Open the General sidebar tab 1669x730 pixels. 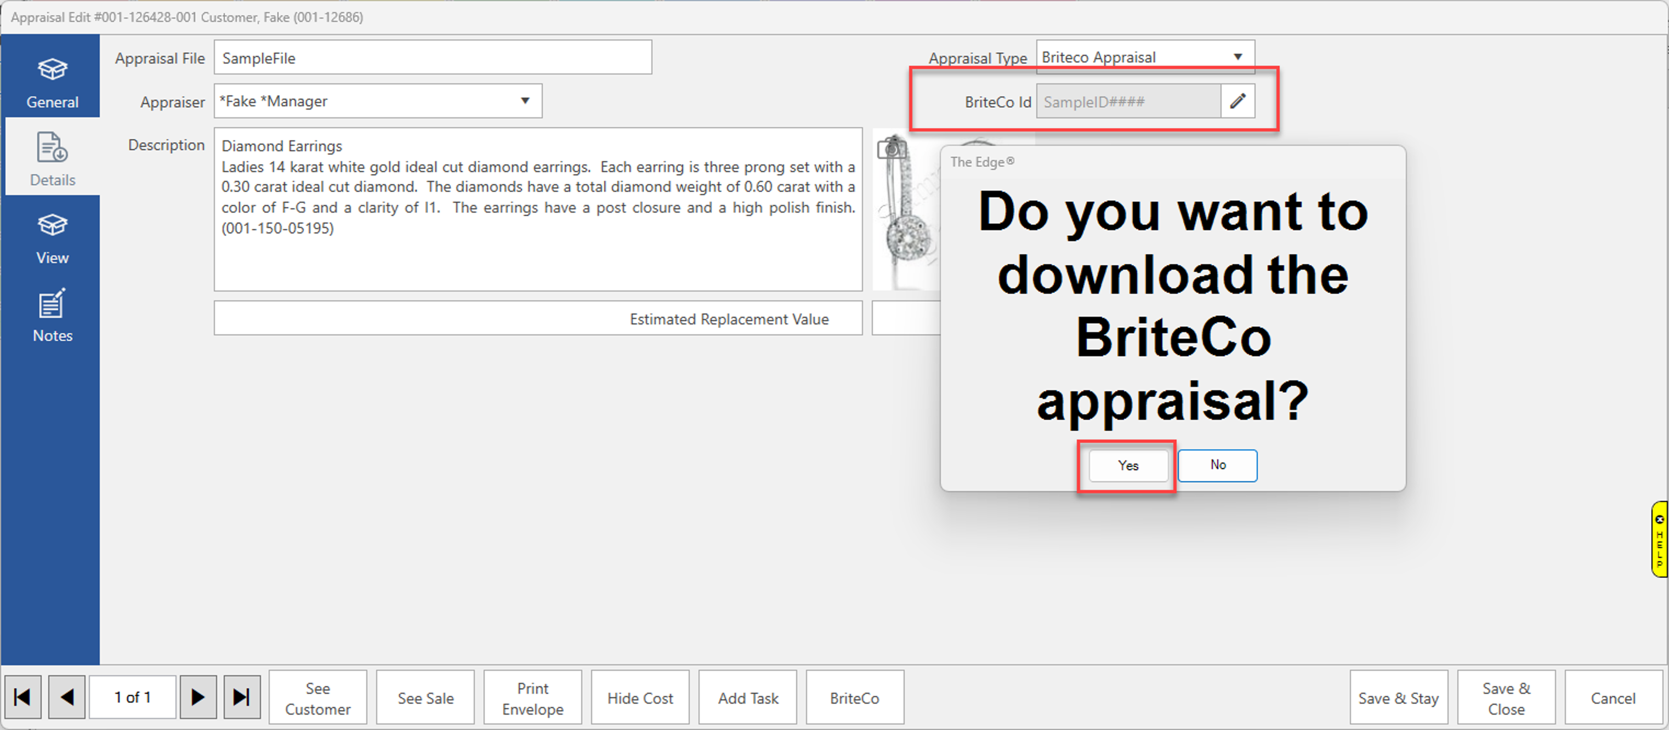[52, 82]
